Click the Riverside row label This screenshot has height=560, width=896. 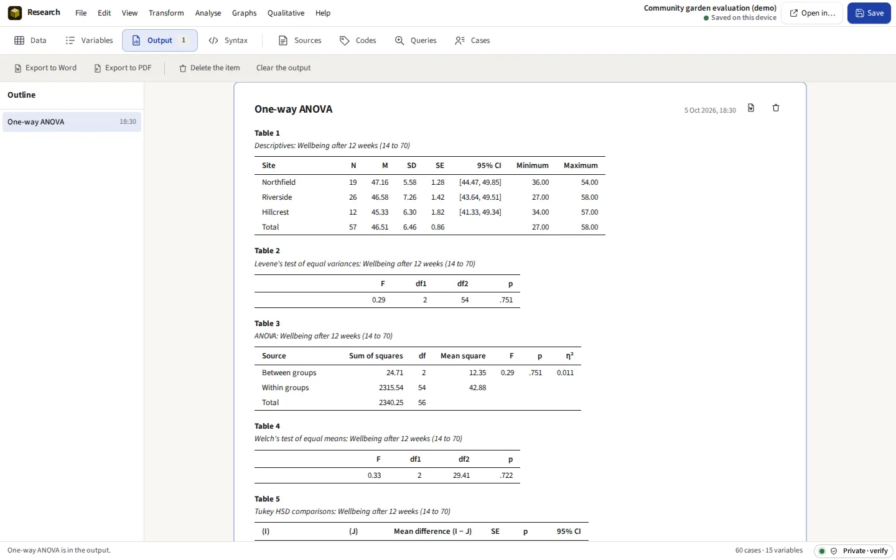277,197
